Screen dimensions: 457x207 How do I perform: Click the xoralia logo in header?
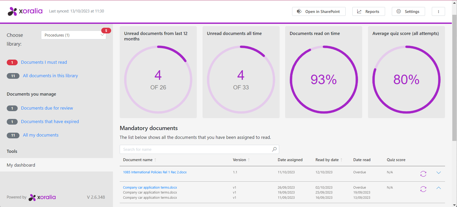coord(25,11)
